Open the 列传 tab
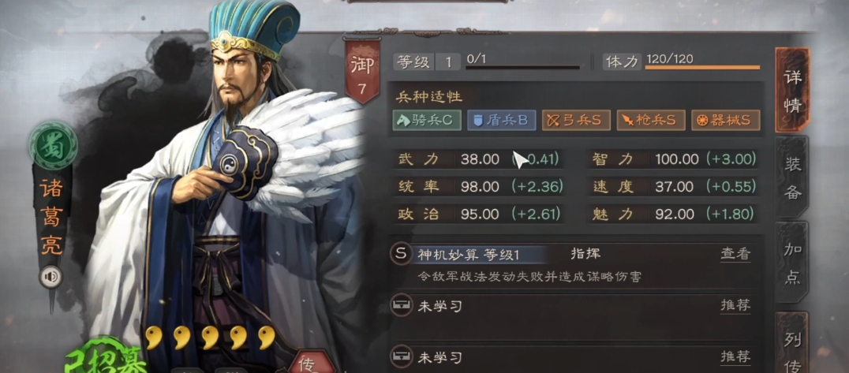 point(792,344)
